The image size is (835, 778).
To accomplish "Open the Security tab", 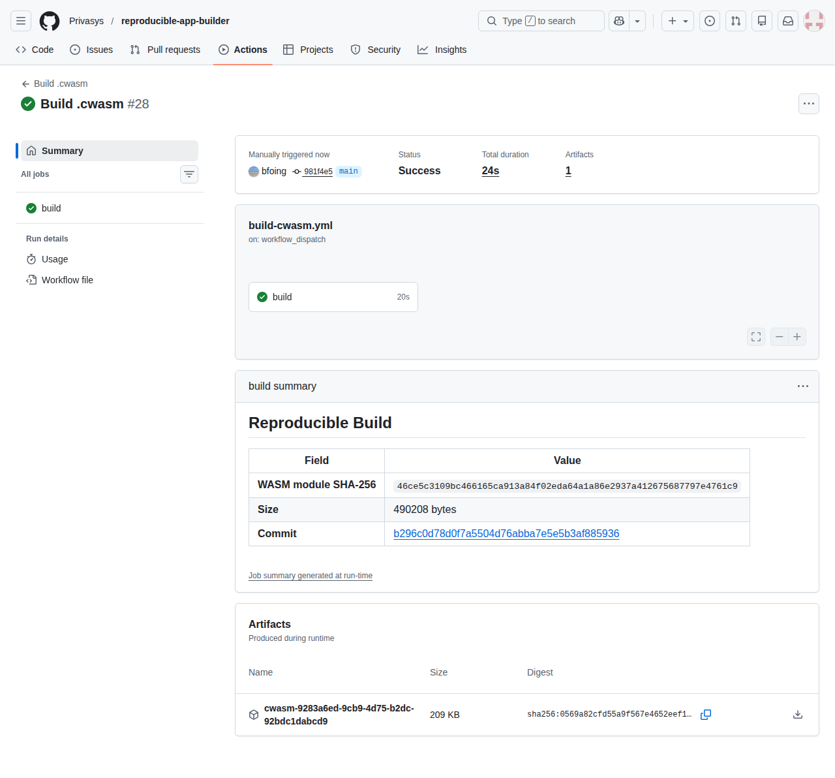I will [376, 50].
